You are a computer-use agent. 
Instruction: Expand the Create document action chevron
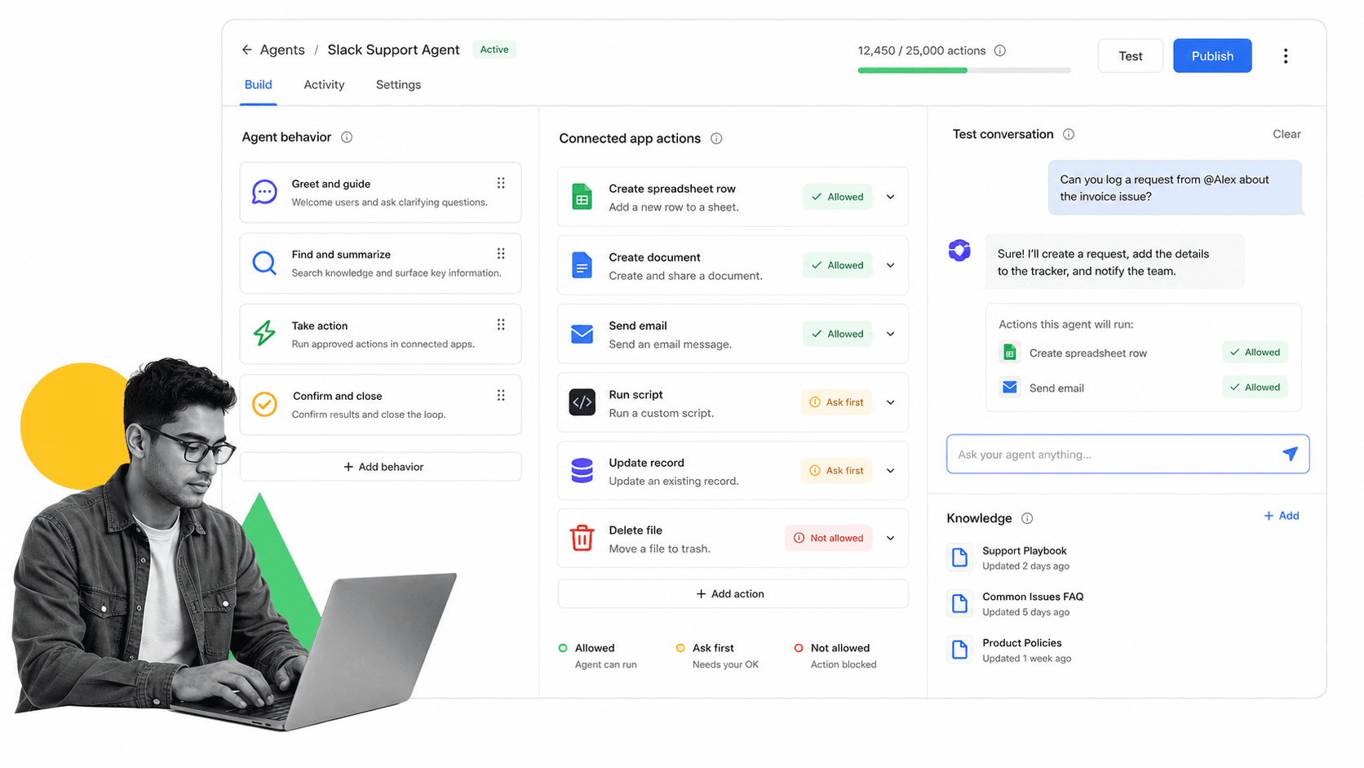point(891,265)
